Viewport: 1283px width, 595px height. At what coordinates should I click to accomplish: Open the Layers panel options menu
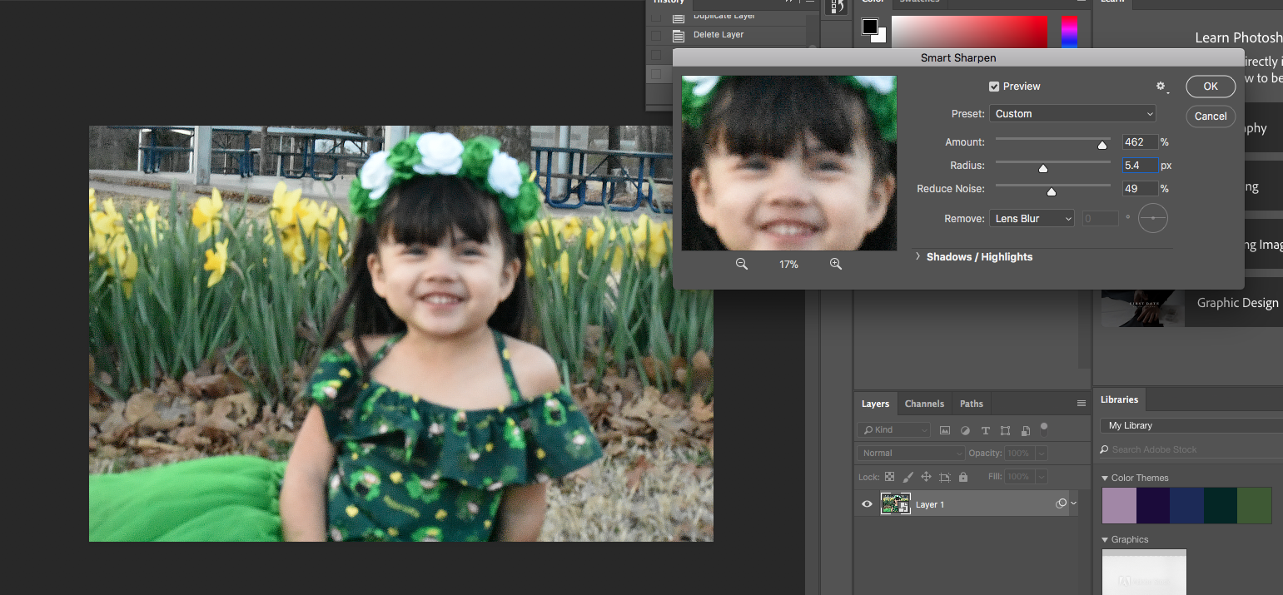[x=1081, y=404]
